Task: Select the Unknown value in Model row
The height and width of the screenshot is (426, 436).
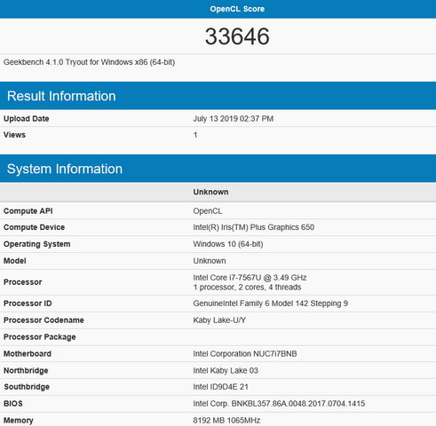Action: (210, 261)
